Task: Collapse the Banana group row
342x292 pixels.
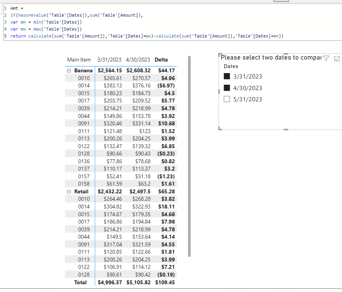Action: click(69, 71)
